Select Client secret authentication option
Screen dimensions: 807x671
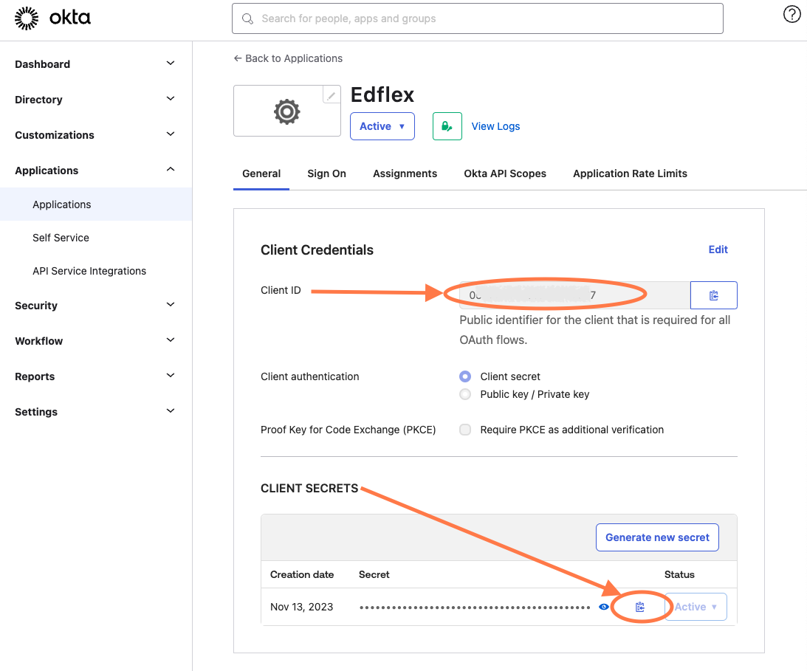click(465, 376)
